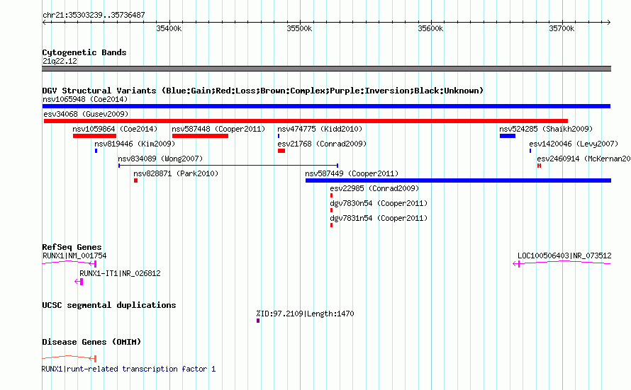This screenshot has width=631, height=390.
Task: Click the gray 21q22.12 cytogenetic band
Action: (326, 69)
